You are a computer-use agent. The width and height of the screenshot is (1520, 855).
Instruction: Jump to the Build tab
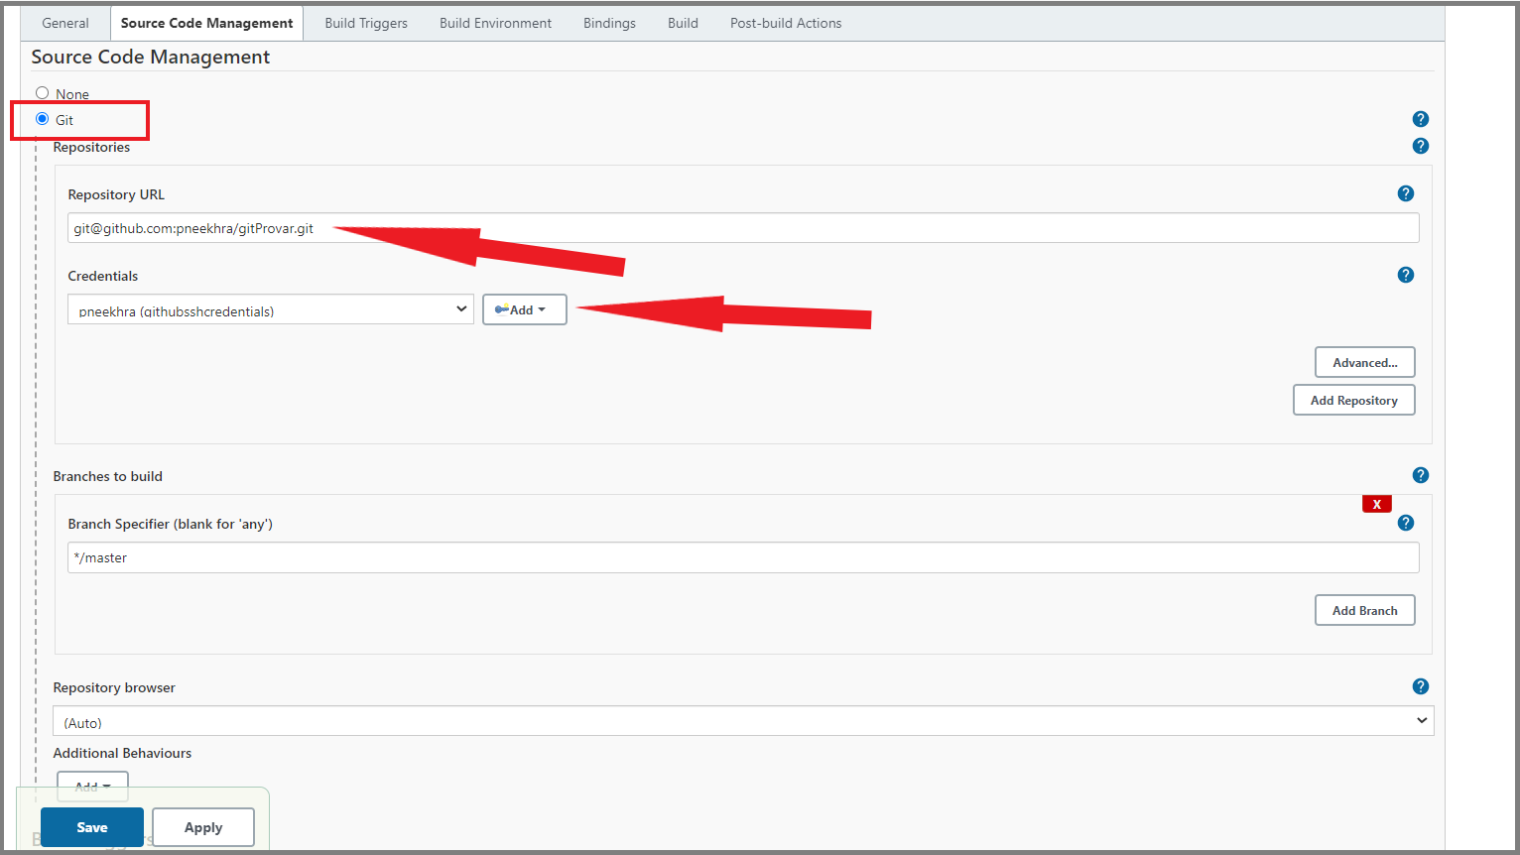coord(683,23)
